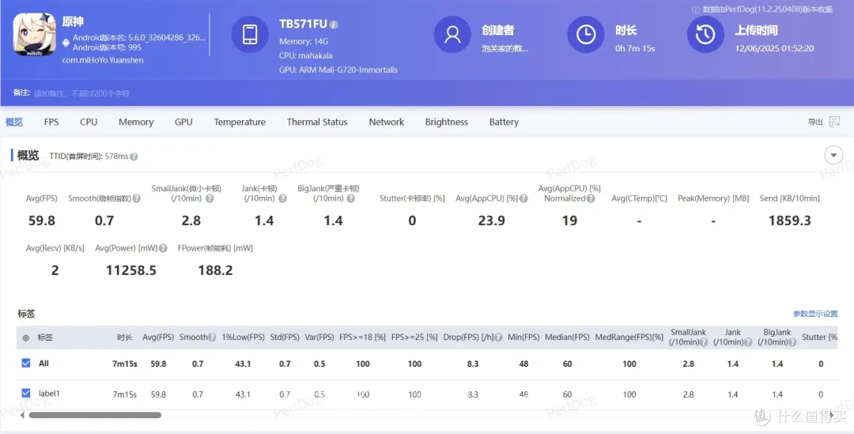
Task: Click the table horizontal scrollbar thumb
Action: click(96, 415)
